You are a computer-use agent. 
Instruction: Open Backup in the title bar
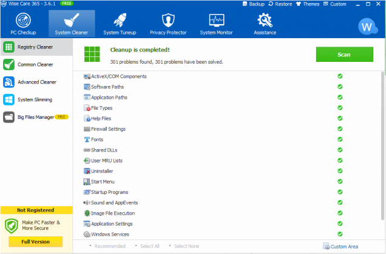(x=254, y=4)
